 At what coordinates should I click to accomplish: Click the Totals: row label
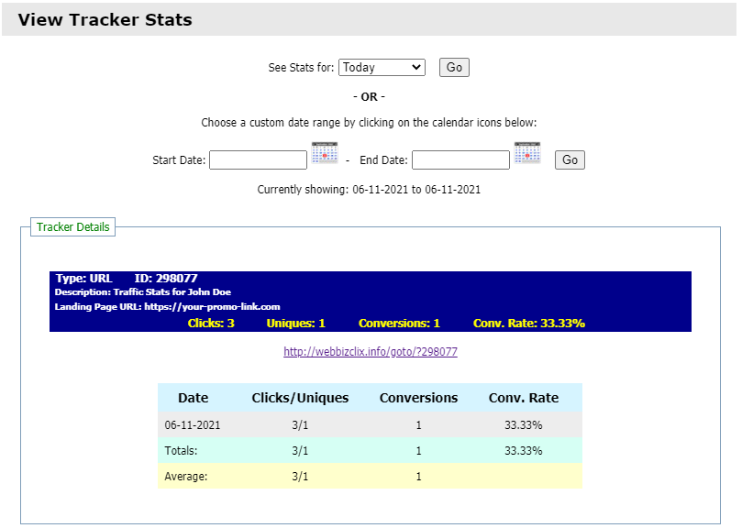181,450
